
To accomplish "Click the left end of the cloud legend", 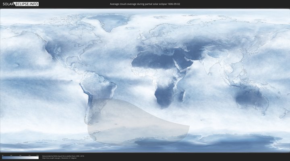I will (x=3, y=158).
